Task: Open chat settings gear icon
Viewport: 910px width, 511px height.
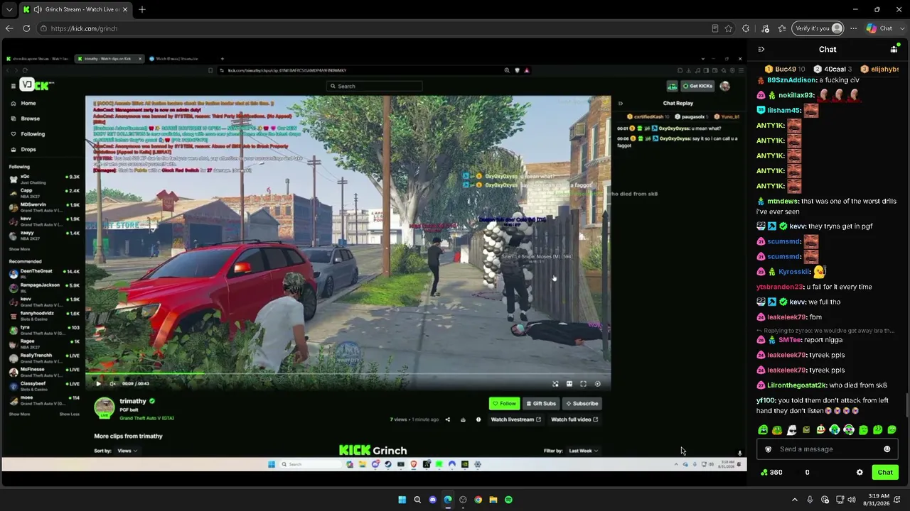Action: coord(860,473)
